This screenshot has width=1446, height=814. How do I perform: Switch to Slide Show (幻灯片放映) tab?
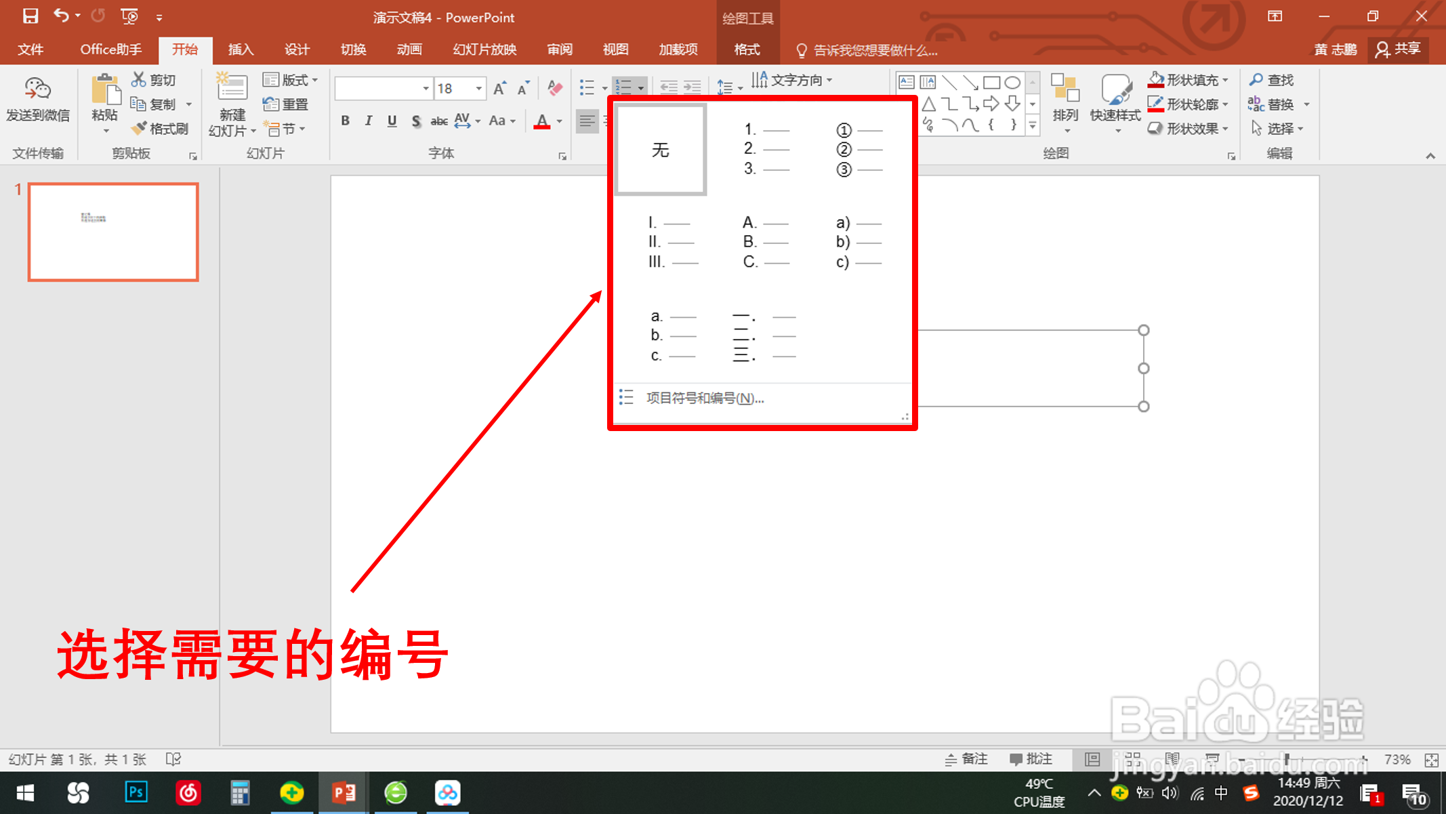click(x=484, y=49)
